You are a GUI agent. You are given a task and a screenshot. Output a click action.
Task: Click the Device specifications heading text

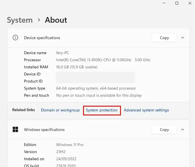[42, 38]
